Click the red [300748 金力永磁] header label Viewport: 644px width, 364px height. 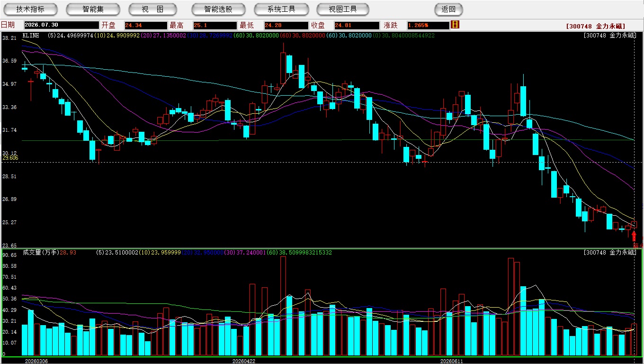click(596, 26)
